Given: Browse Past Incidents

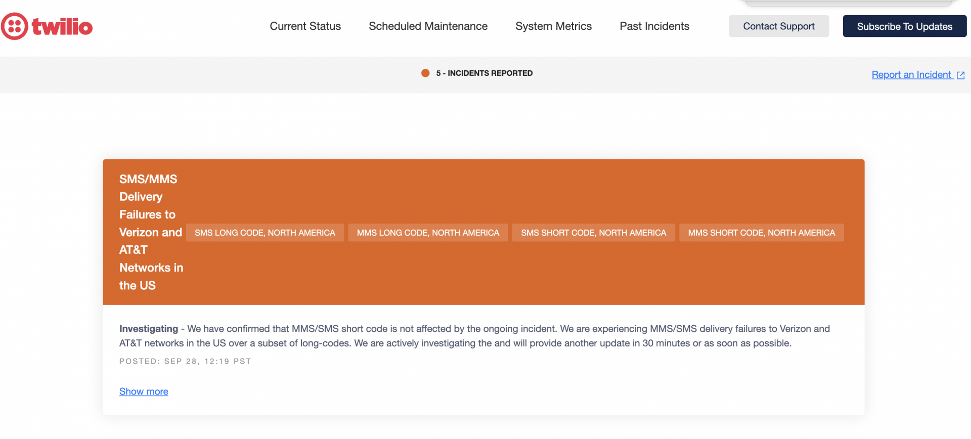Looking at the screenshot, I should coord(654,26).
